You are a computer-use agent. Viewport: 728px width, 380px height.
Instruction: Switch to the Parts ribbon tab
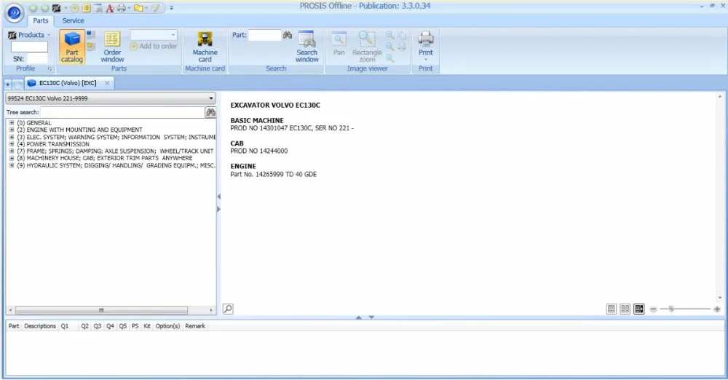40,20
